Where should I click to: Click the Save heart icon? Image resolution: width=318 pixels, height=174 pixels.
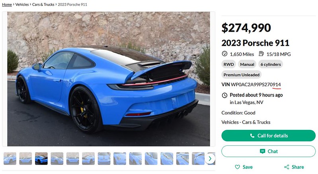tap(237, 167)
